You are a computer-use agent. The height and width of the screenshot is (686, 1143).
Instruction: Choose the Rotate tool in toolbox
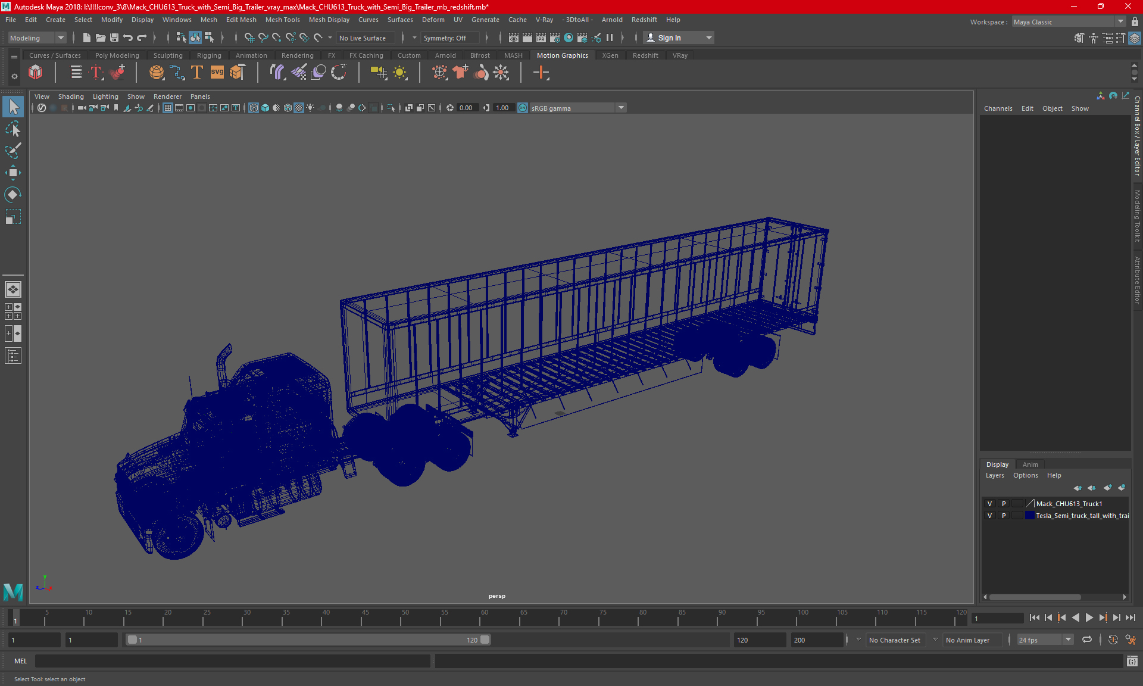pos(13,195)
